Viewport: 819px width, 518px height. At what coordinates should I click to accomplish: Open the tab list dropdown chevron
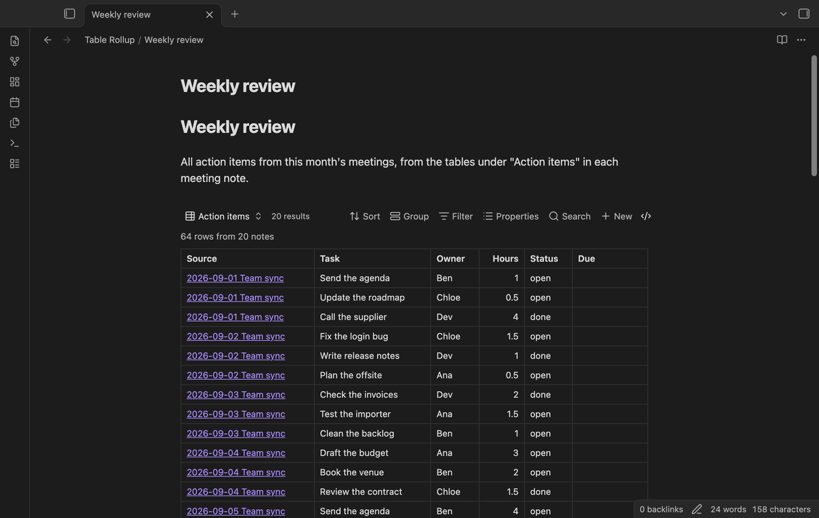(784, 14)
